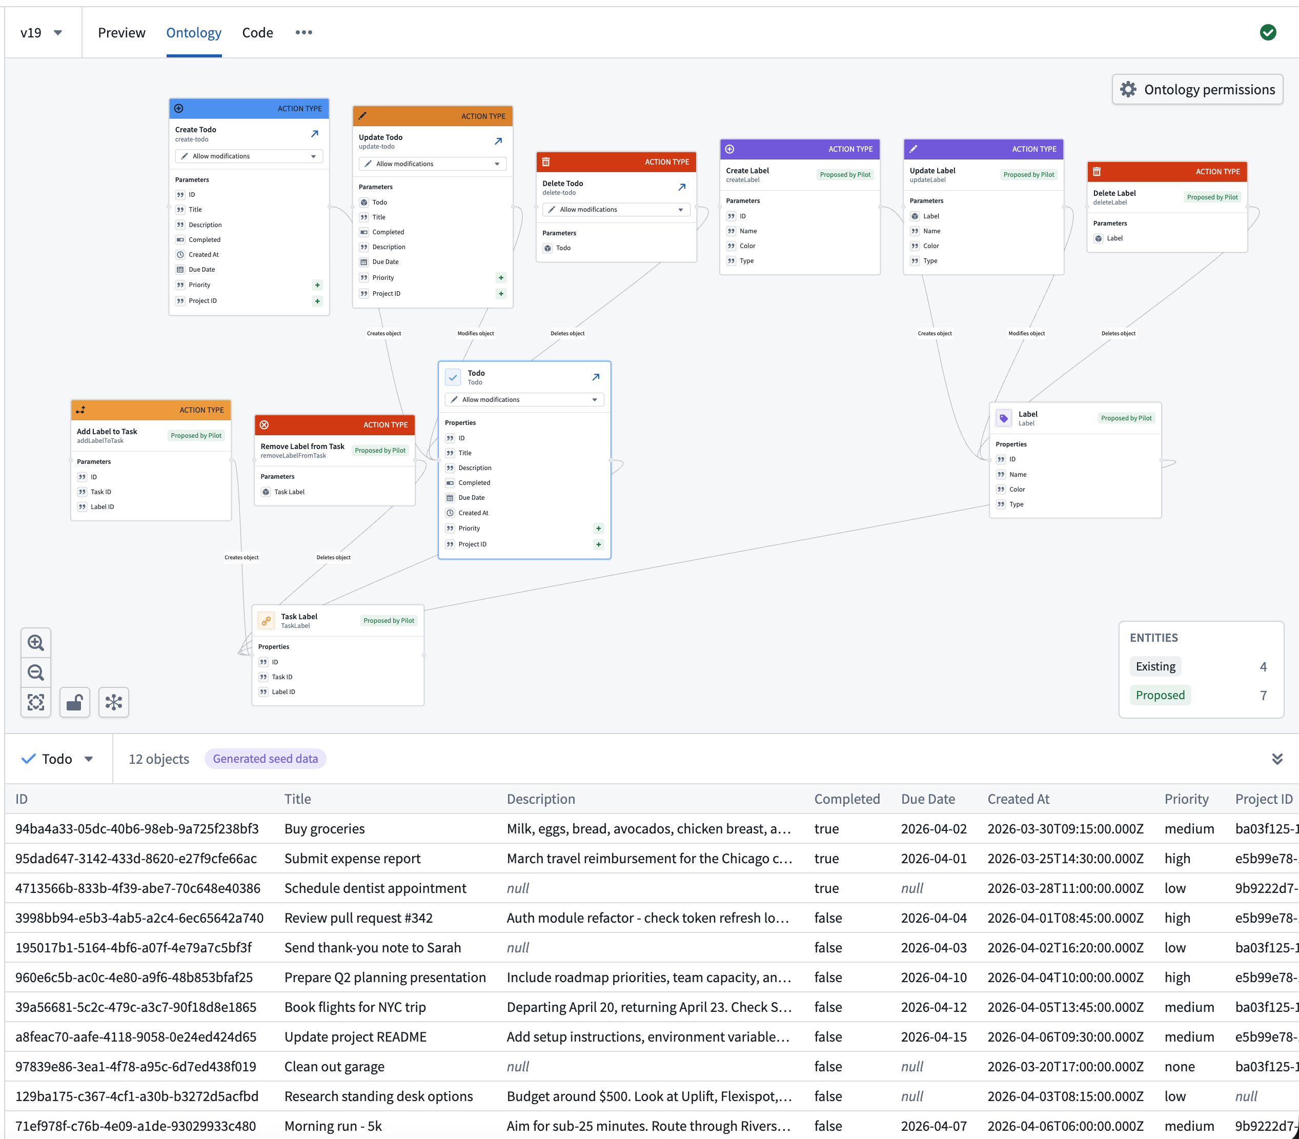Open Allow modifications dropdown on Todo node
1299x1139 pixels.
[x=524, y=399]
